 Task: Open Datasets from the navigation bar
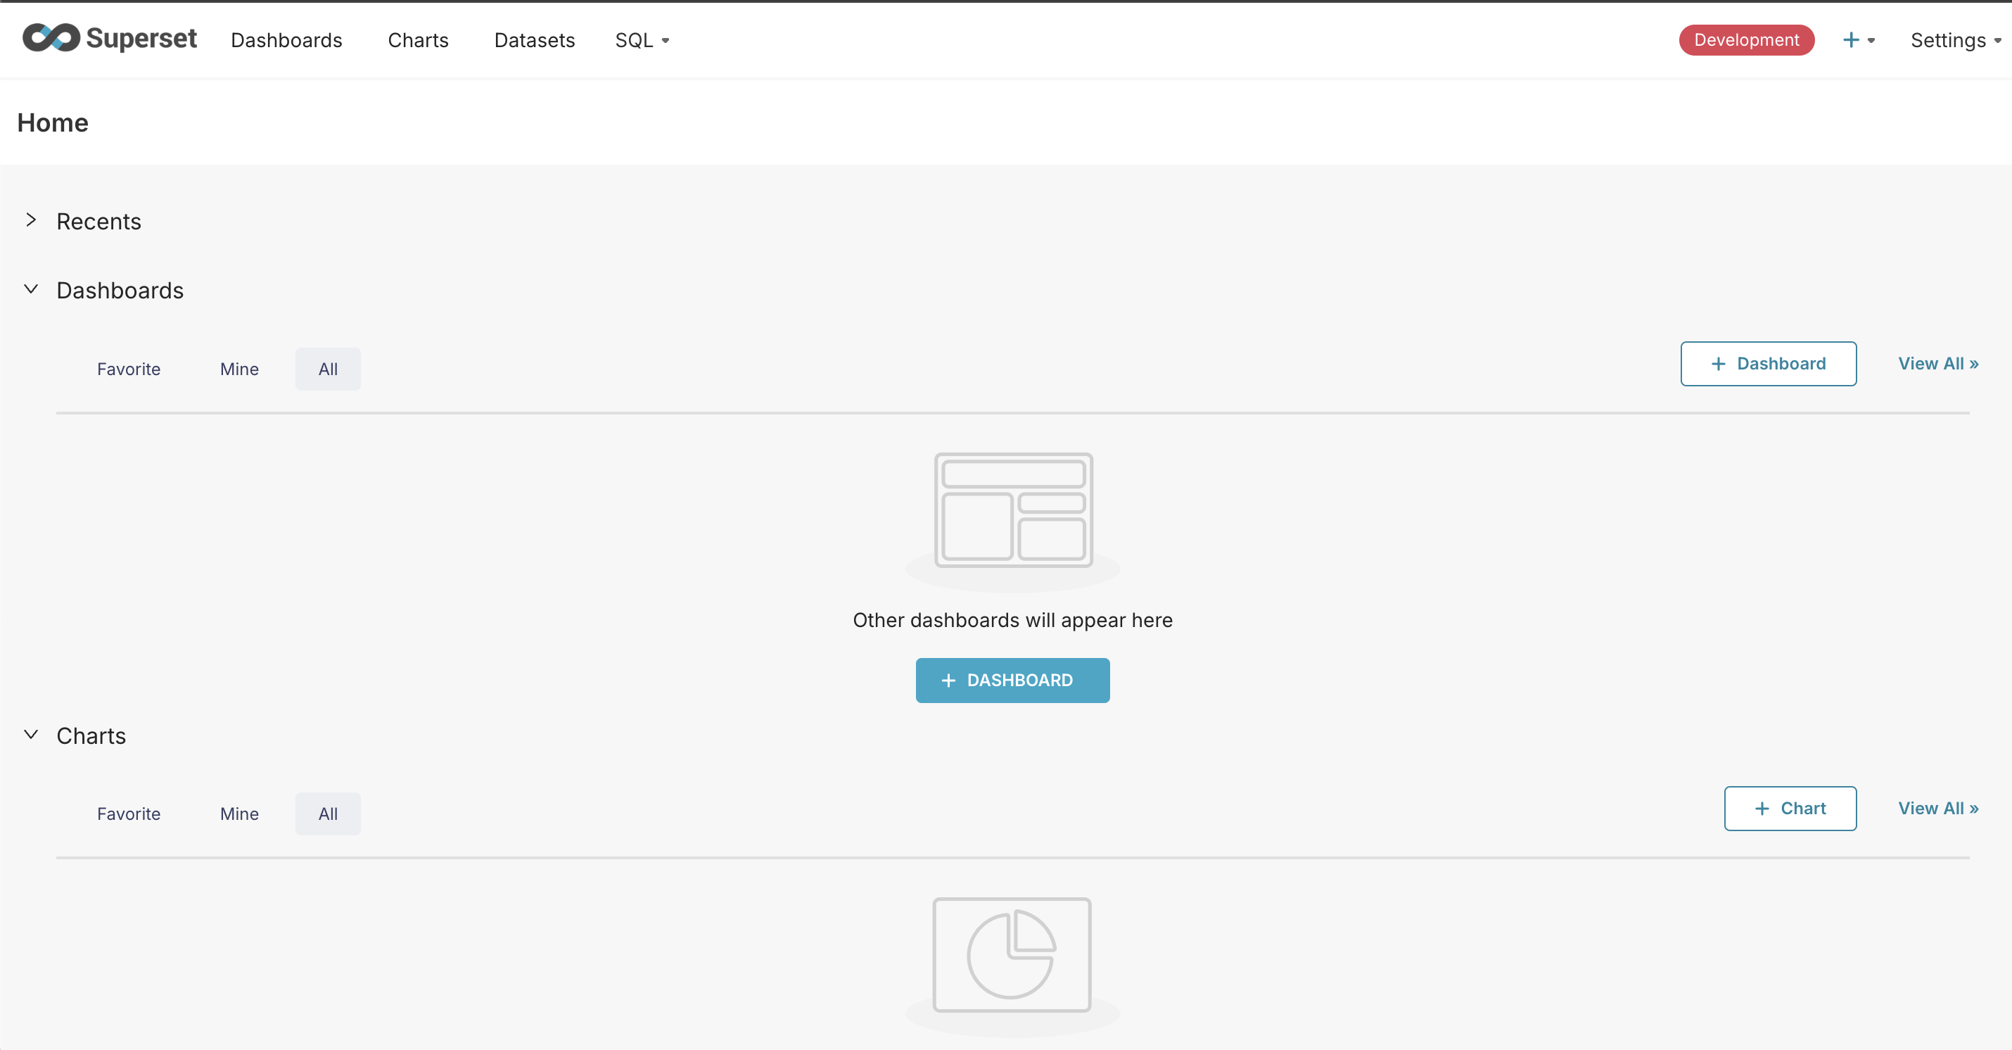[x=534, y=40]
